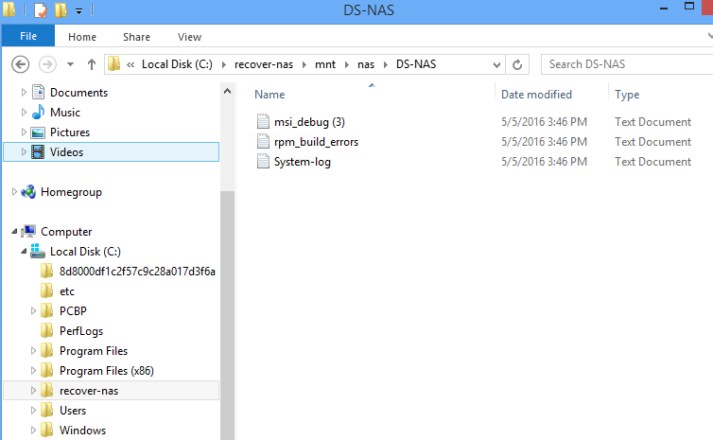Open the File ribbon tab

tap(28, 36)
